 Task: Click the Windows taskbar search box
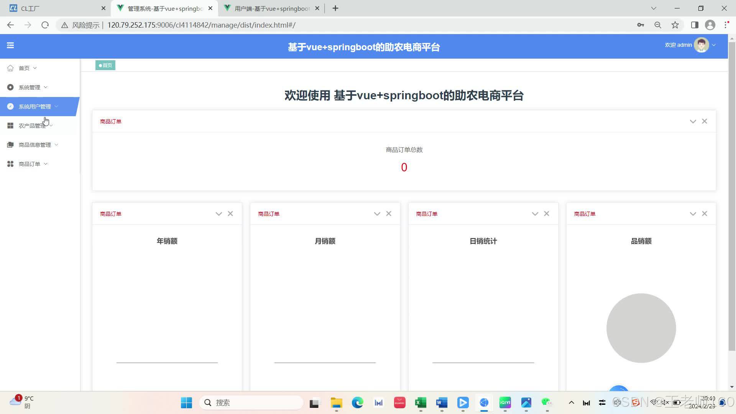tap(251, 402)
